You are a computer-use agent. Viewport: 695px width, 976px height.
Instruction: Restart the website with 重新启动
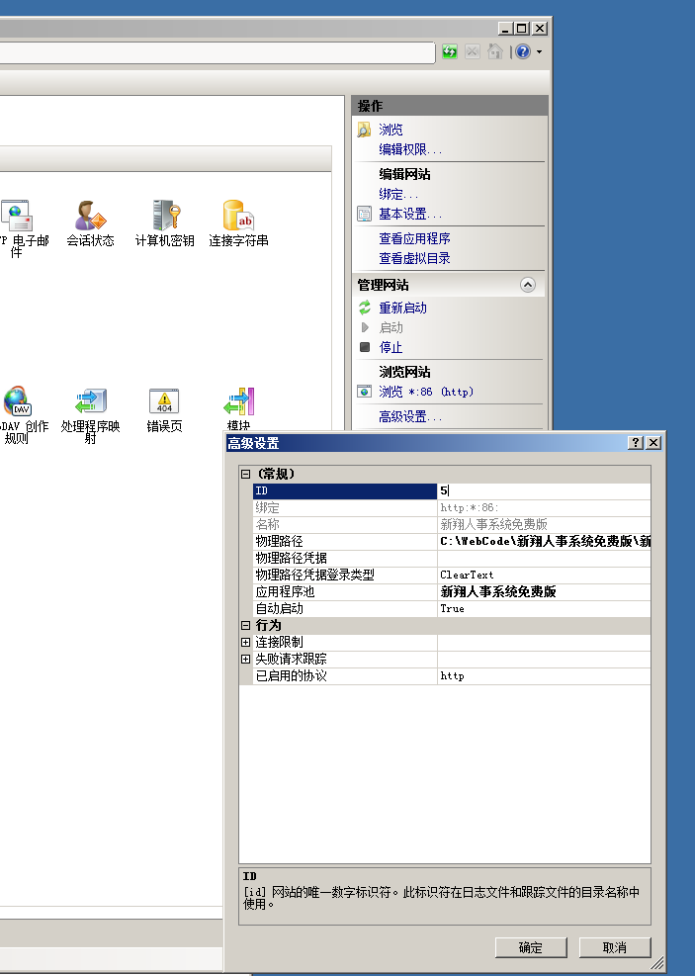(402, 308)
